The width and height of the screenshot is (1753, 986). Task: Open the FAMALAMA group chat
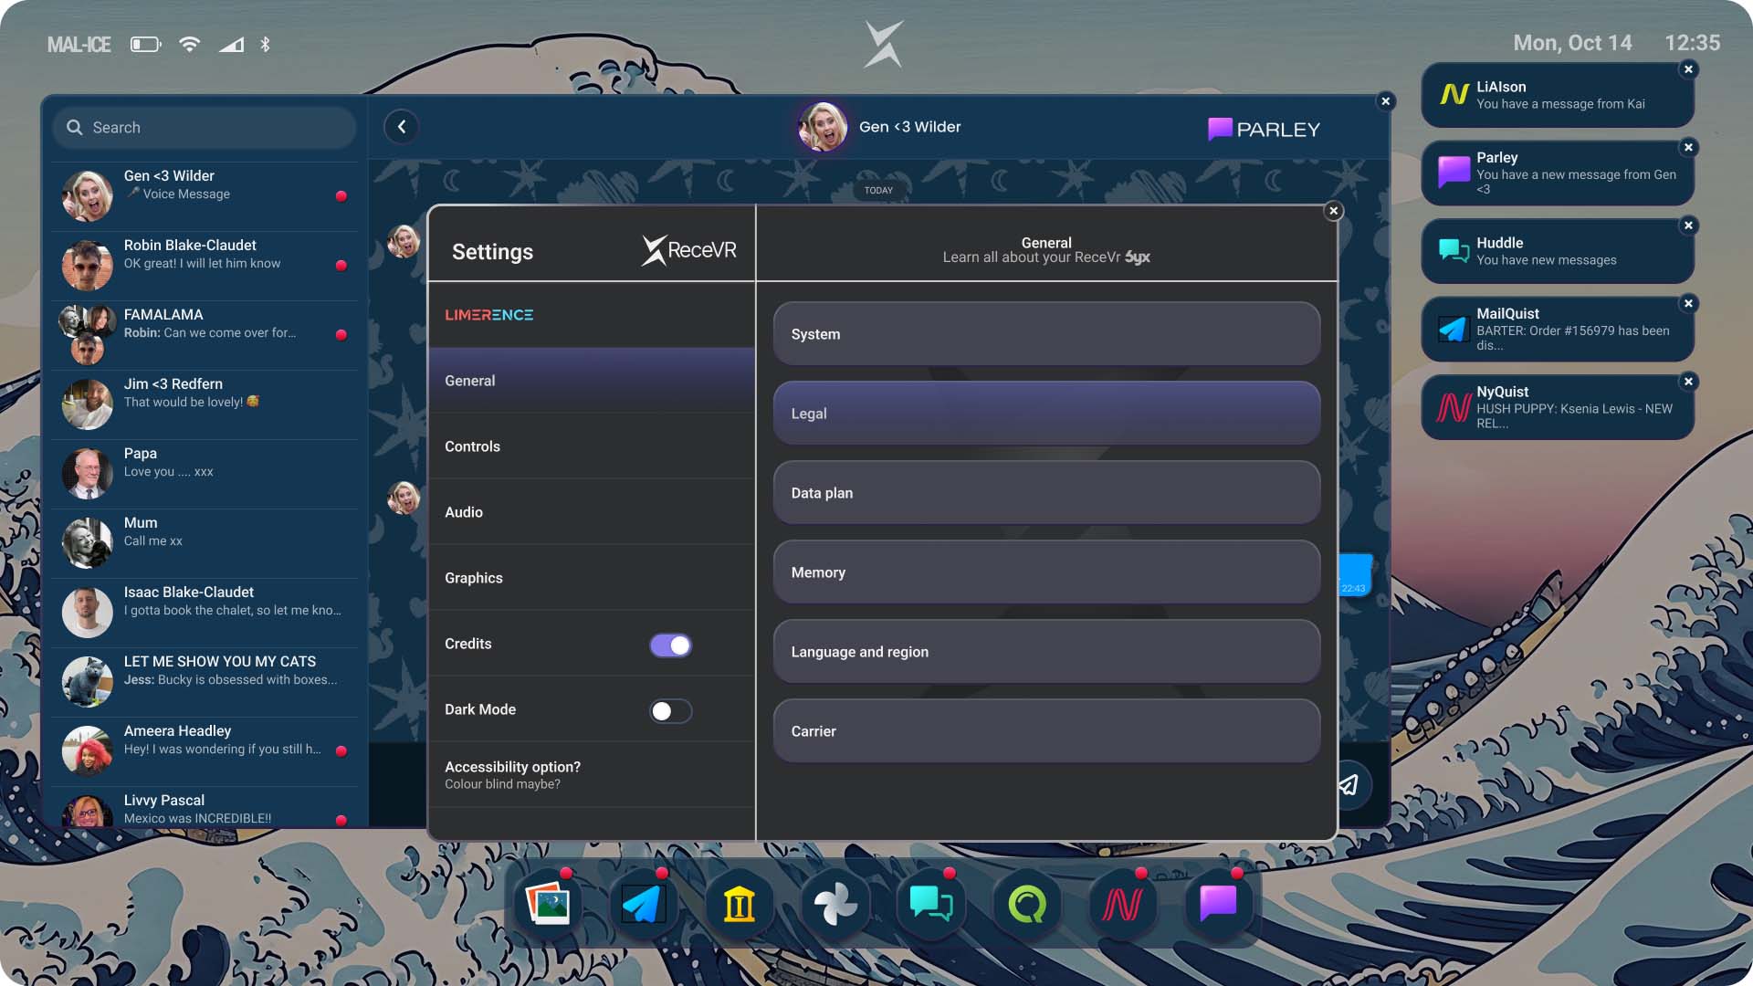pos(205,335)
